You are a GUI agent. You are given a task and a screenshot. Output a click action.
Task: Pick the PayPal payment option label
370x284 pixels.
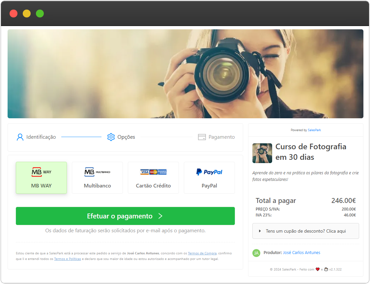209,186
